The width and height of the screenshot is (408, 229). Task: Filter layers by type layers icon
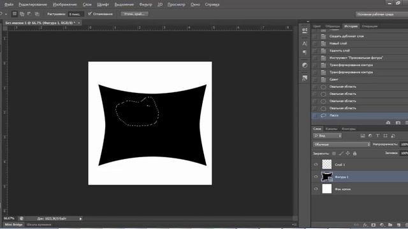[377, 135]
